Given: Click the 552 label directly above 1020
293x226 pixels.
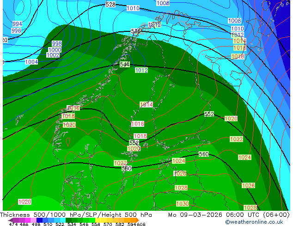Looking at the screenshot, I should tap(134, 143).
